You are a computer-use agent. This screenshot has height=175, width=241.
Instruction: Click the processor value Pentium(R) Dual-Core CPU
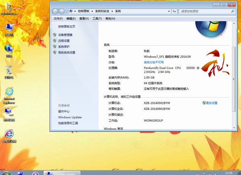tap(172, 70)
